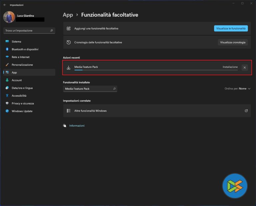
Task: Click the back arrow in title bar
Action: (x=5, y=5)
